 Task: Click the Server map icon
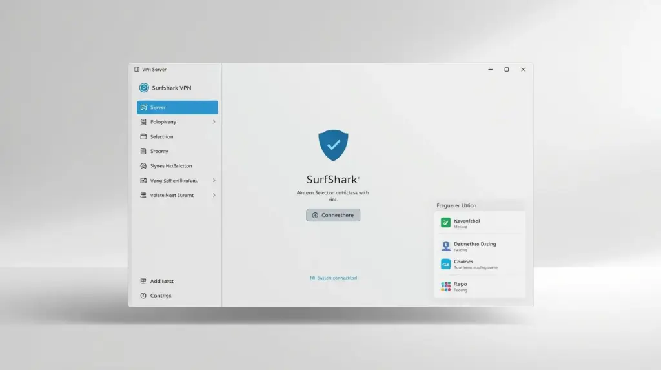(144, 107)
